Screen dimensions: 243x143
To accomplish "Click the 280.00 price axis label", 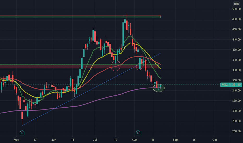I will click(x=236, y=121).
